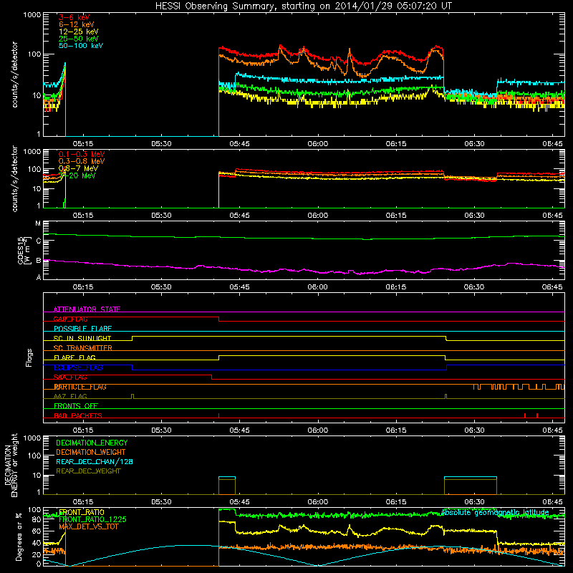Screen dimensions: 573x573
Task: Click the BAD_PACKETS flag label
Action: (78, 415)
